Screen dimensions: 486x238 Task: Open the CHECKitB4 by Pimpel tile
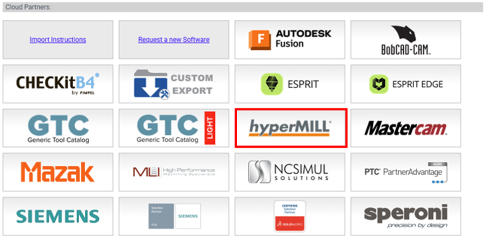(58, 84)
